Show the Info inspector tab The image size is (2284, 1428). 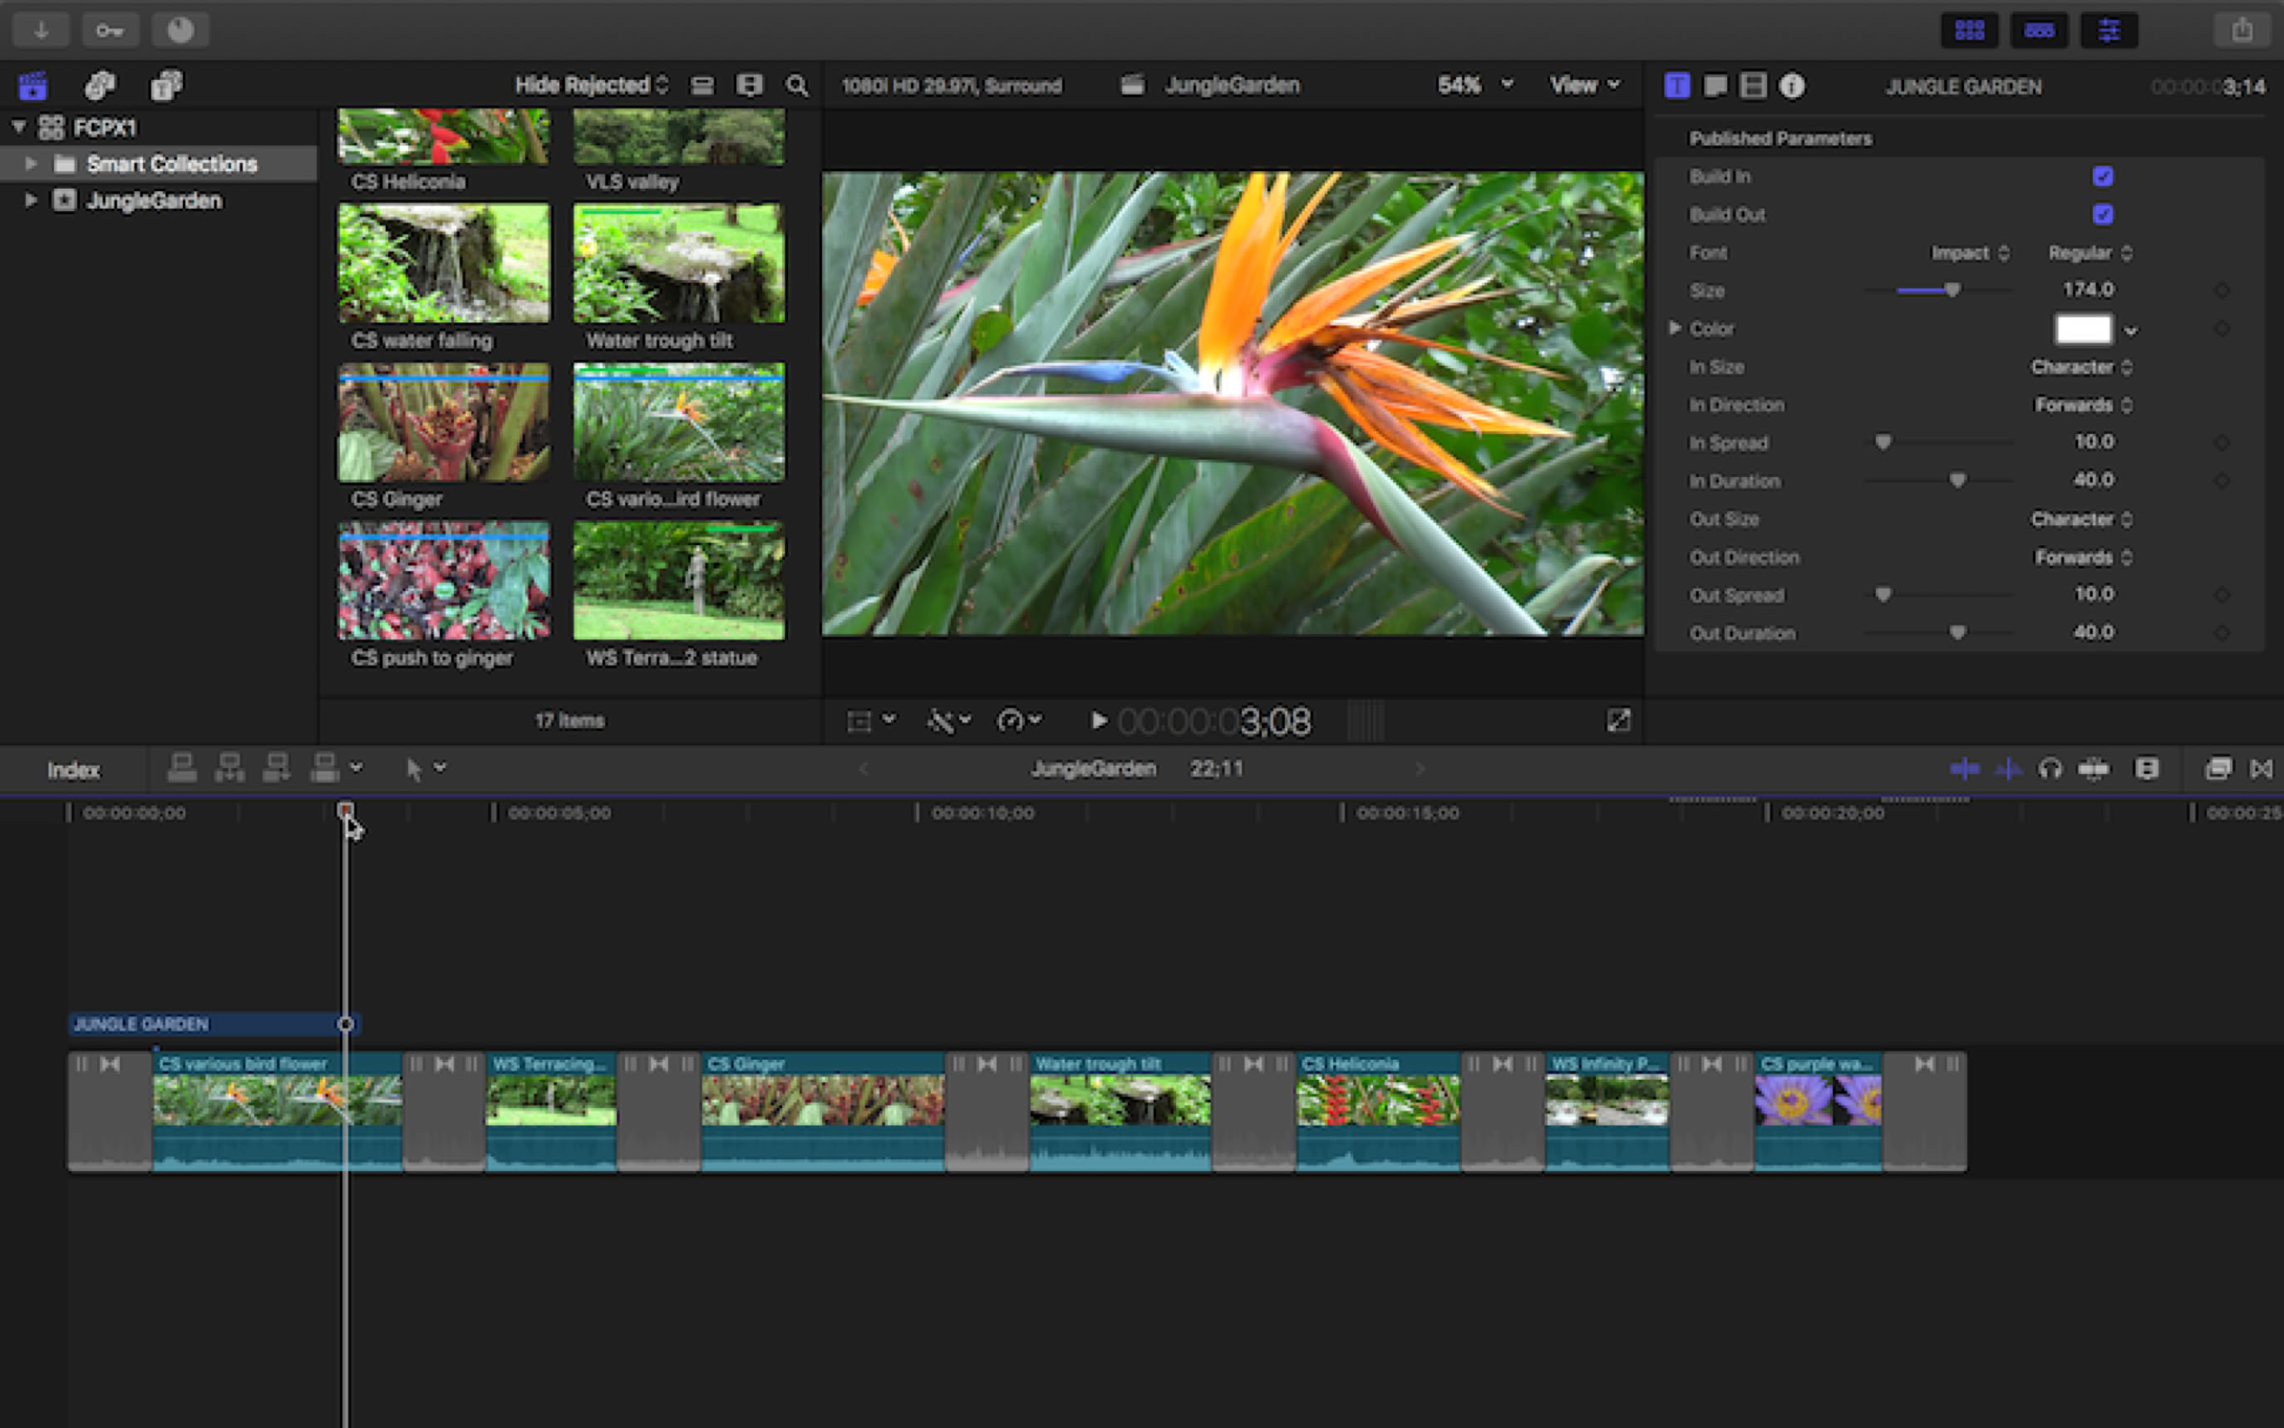(1791, 86)
